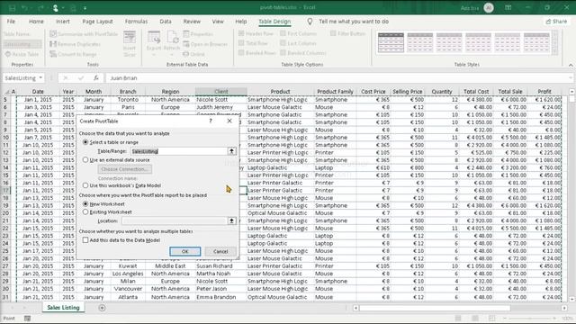
Task: Select 'Use an external data source' option
Action: [x=85, y=160]
